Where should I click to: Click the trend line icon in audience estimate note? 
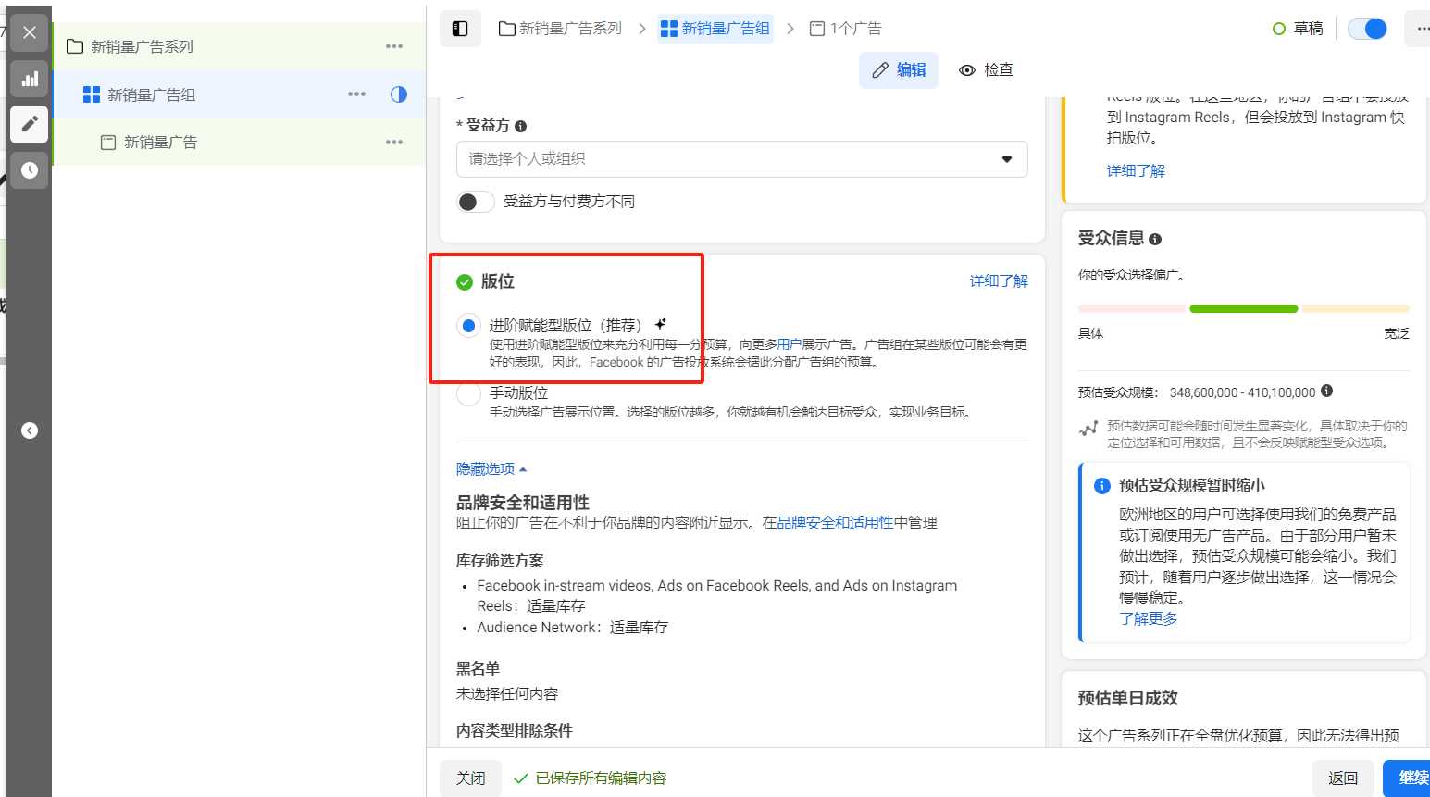click(x=1088, y=429)
